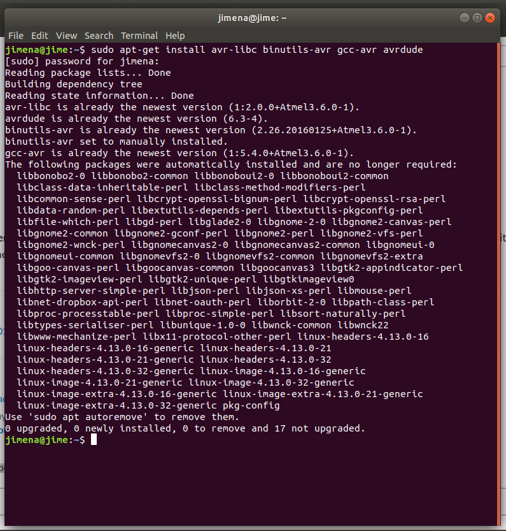Open the View menu

[66, 36]
